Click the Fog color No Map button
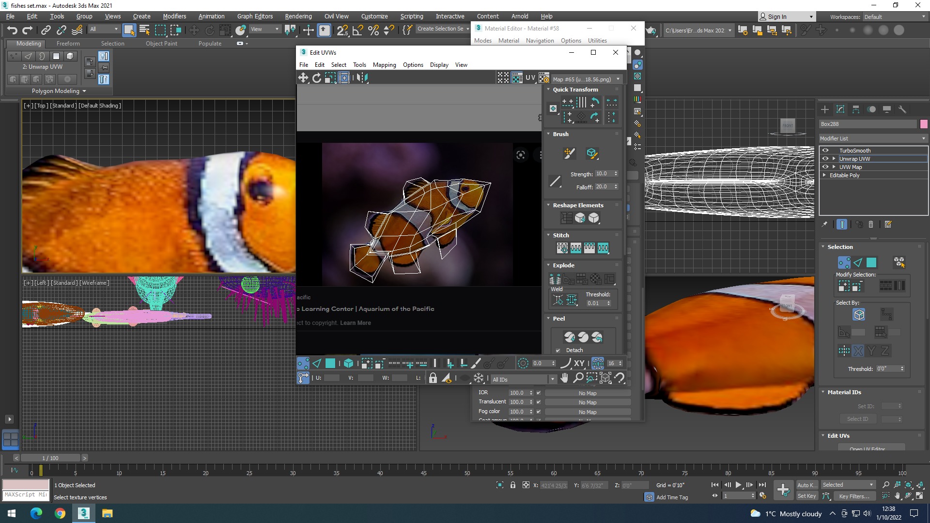 [x=587, y=412]
